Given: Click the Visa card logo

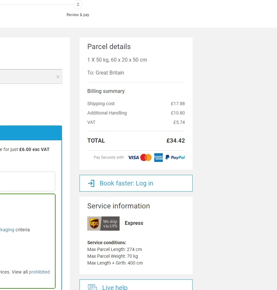Looking at the screenshot, I should tap(133, 157).
